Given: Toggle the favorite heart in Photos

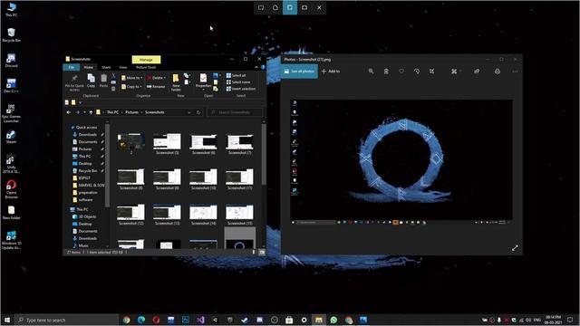Looking at the screenshot, I should (401, 72).
